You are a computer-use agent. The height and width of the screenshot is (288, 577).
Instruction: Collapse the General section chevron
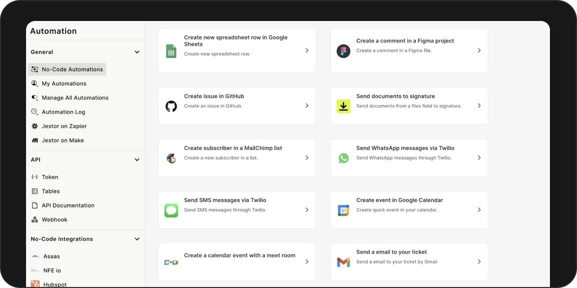137,52
